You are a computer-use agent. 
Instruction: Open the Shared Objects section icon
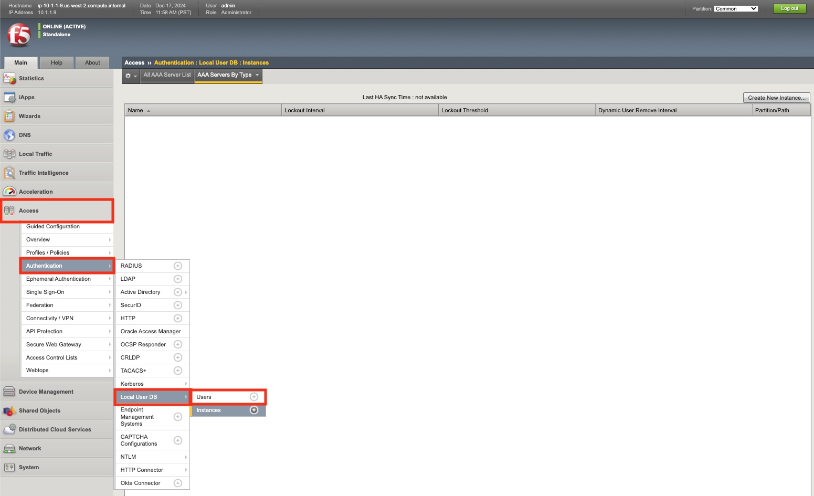click(x=9, y=410)
